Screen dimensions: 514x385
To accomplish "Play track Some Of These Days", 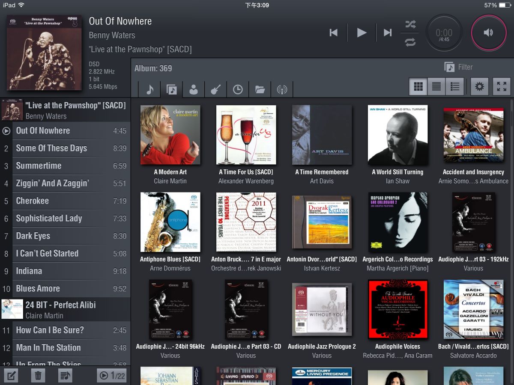I will tap(65, 148).
